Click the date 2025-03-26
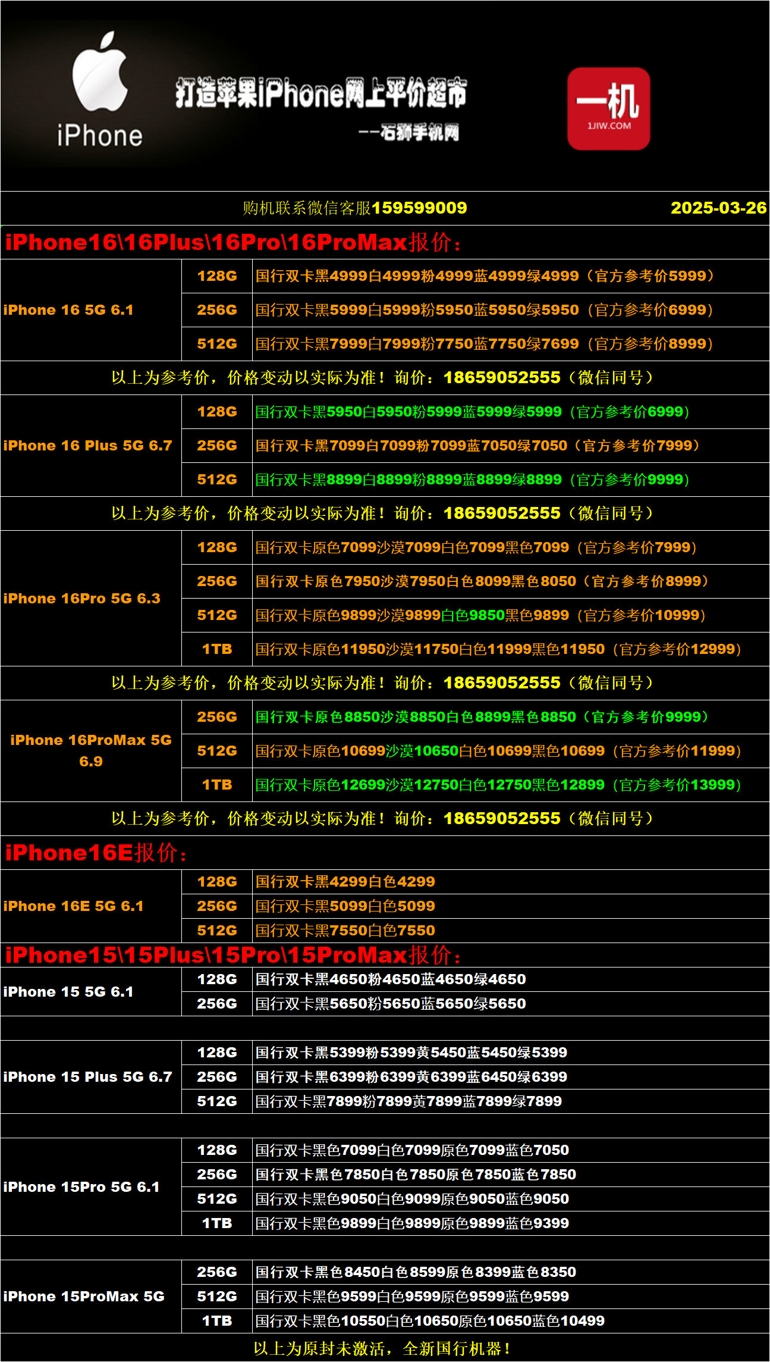Screen dimensions: 770x1362 pos(718,208)
